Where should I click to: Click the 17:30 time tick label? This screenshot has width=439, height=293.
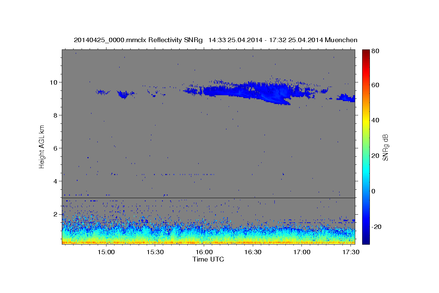click(350, 252)
